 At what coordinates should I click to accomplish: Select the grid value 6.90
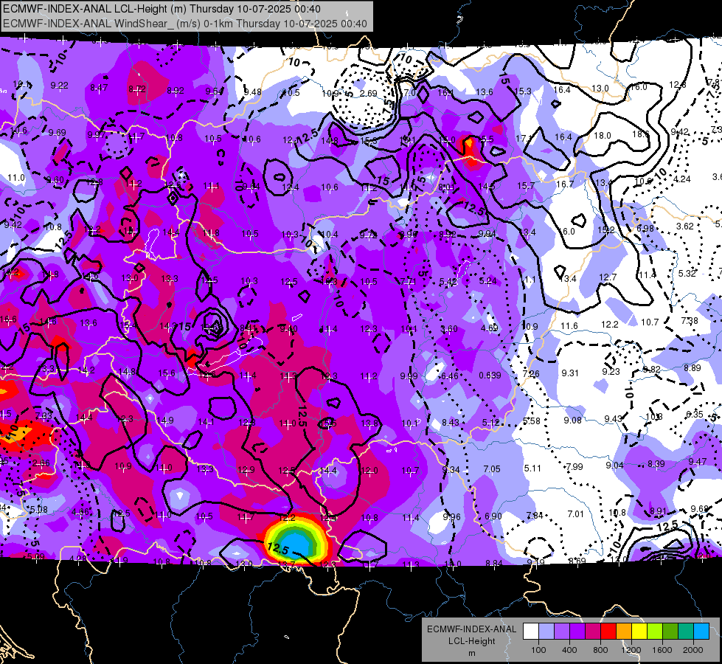click(493, 516)
